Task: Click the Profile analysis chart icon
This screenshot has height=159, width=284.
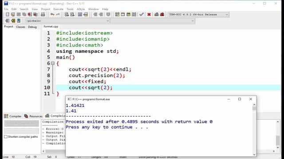Action: 157,15
